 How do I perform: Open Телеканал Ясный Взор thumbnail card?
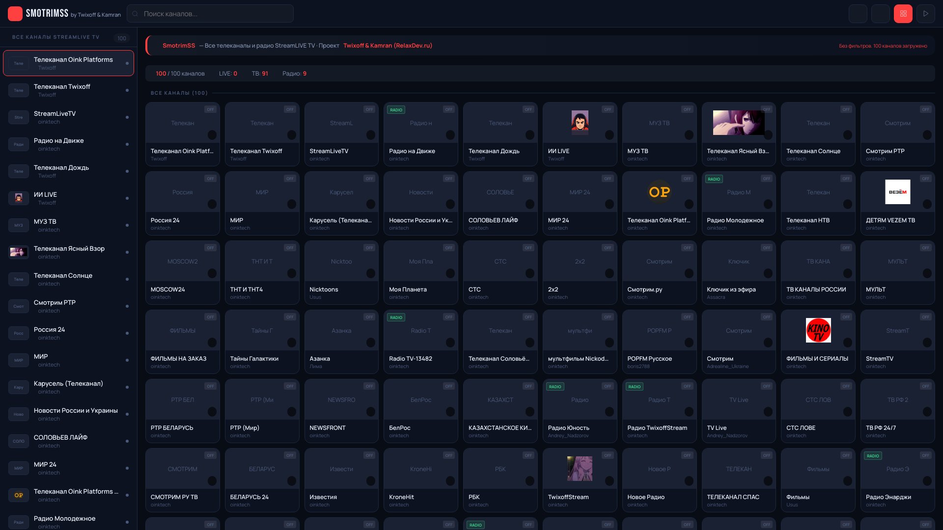(738, 123)
